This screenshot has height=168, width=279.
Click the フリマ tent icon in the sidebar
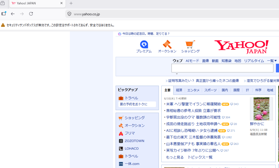pyautogui.click(x=121, y=133)
